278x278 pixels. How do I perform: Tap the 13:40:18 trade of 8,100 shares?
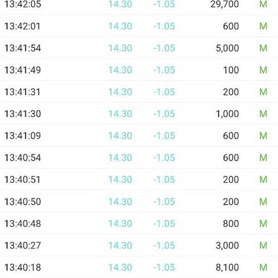[139, 267]
